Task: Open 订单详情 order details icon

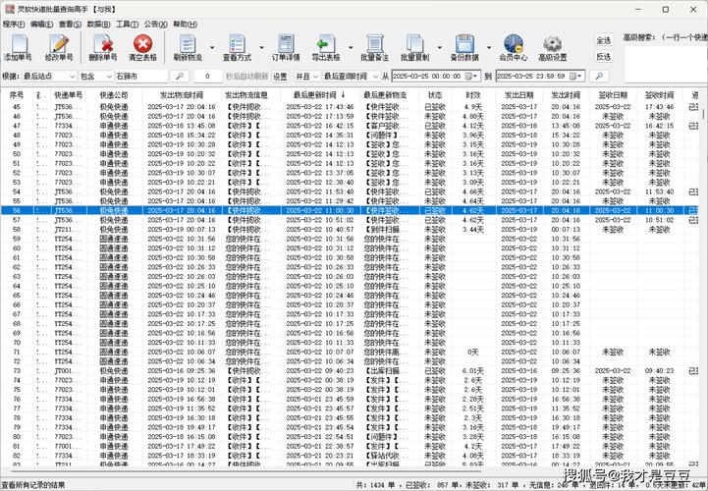Action: point(283,44)
